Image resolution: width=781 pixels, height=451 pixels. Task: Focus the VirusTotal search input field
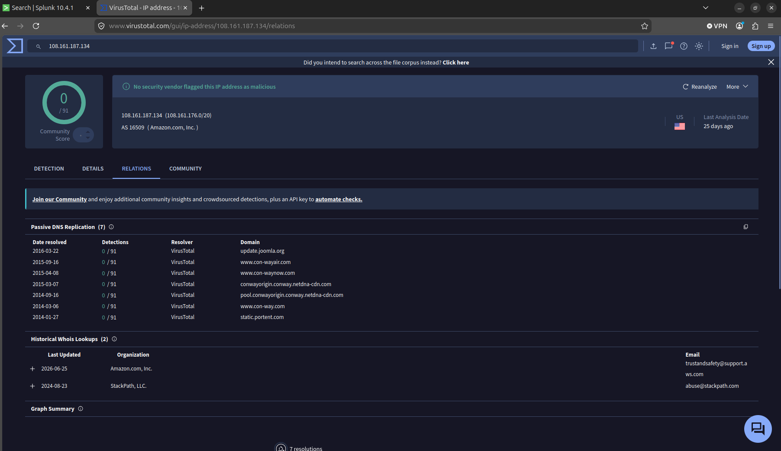[332, 46]
